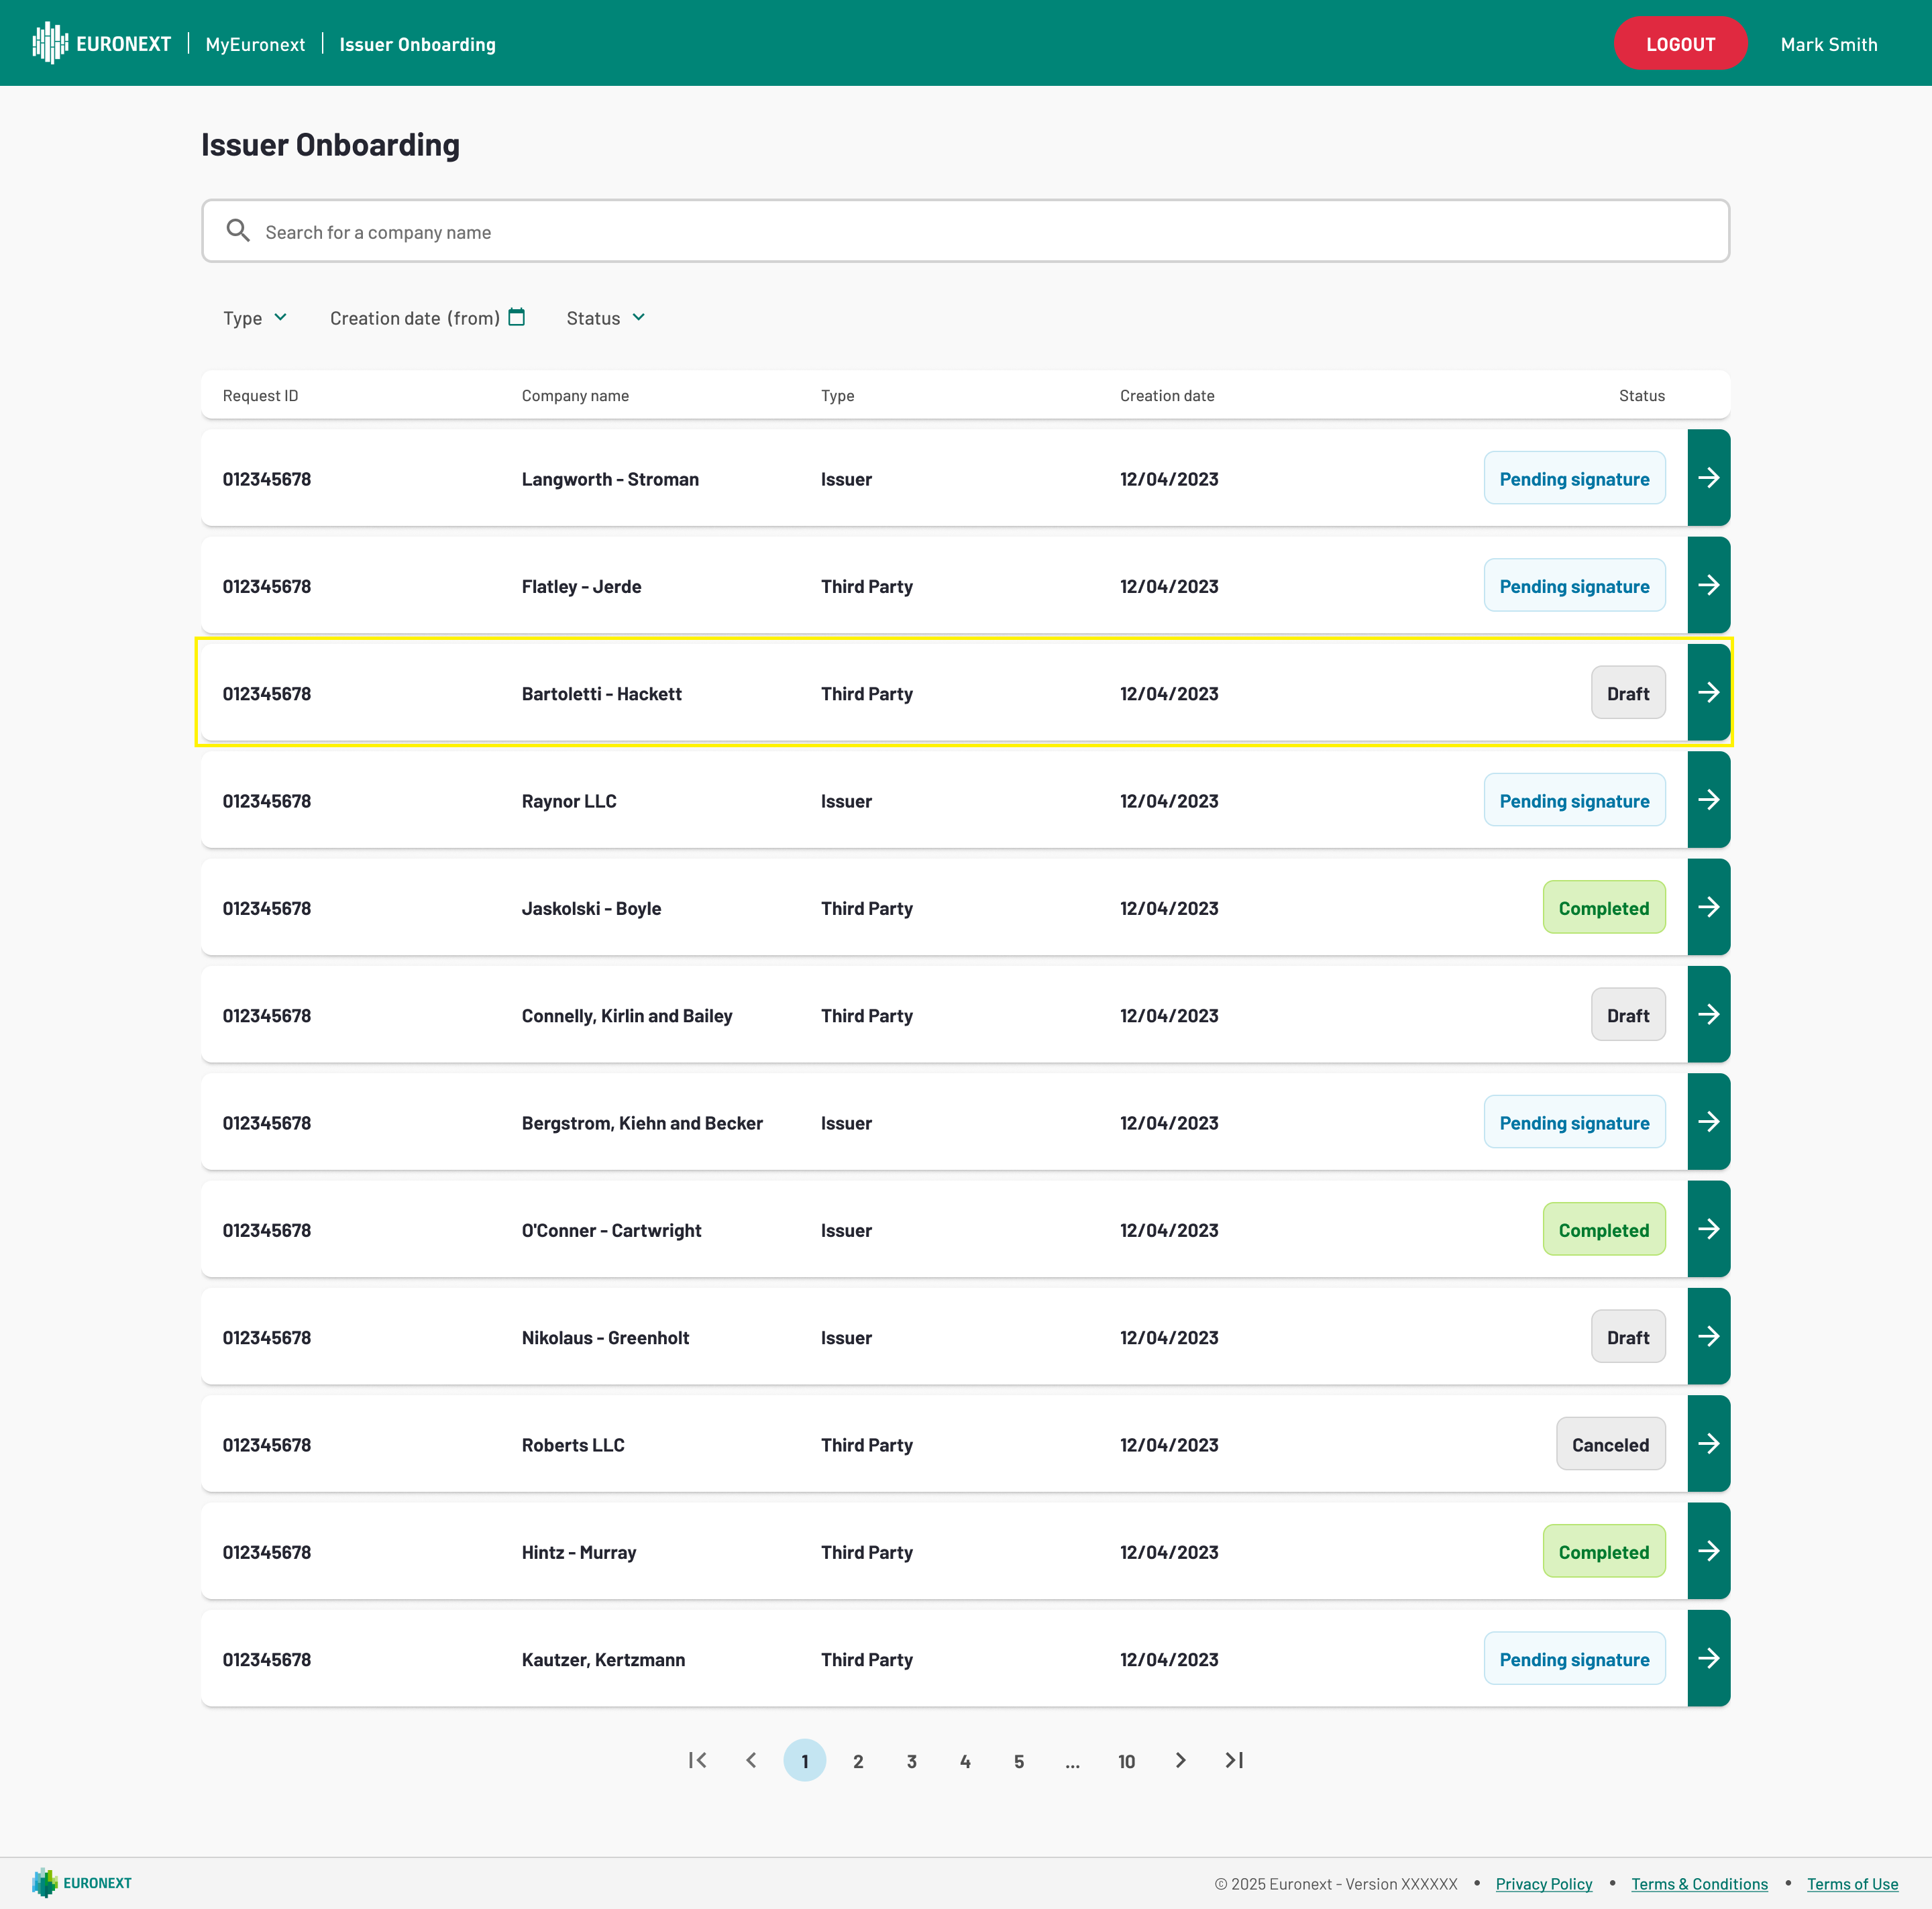Open the Mark Smith user menu
The image size is (1932, 1909).
point(1828,44)
